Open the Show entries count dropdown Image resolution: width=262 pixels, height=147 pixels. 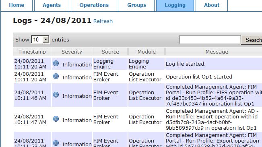pyautogui.click(x=40, y=39)
